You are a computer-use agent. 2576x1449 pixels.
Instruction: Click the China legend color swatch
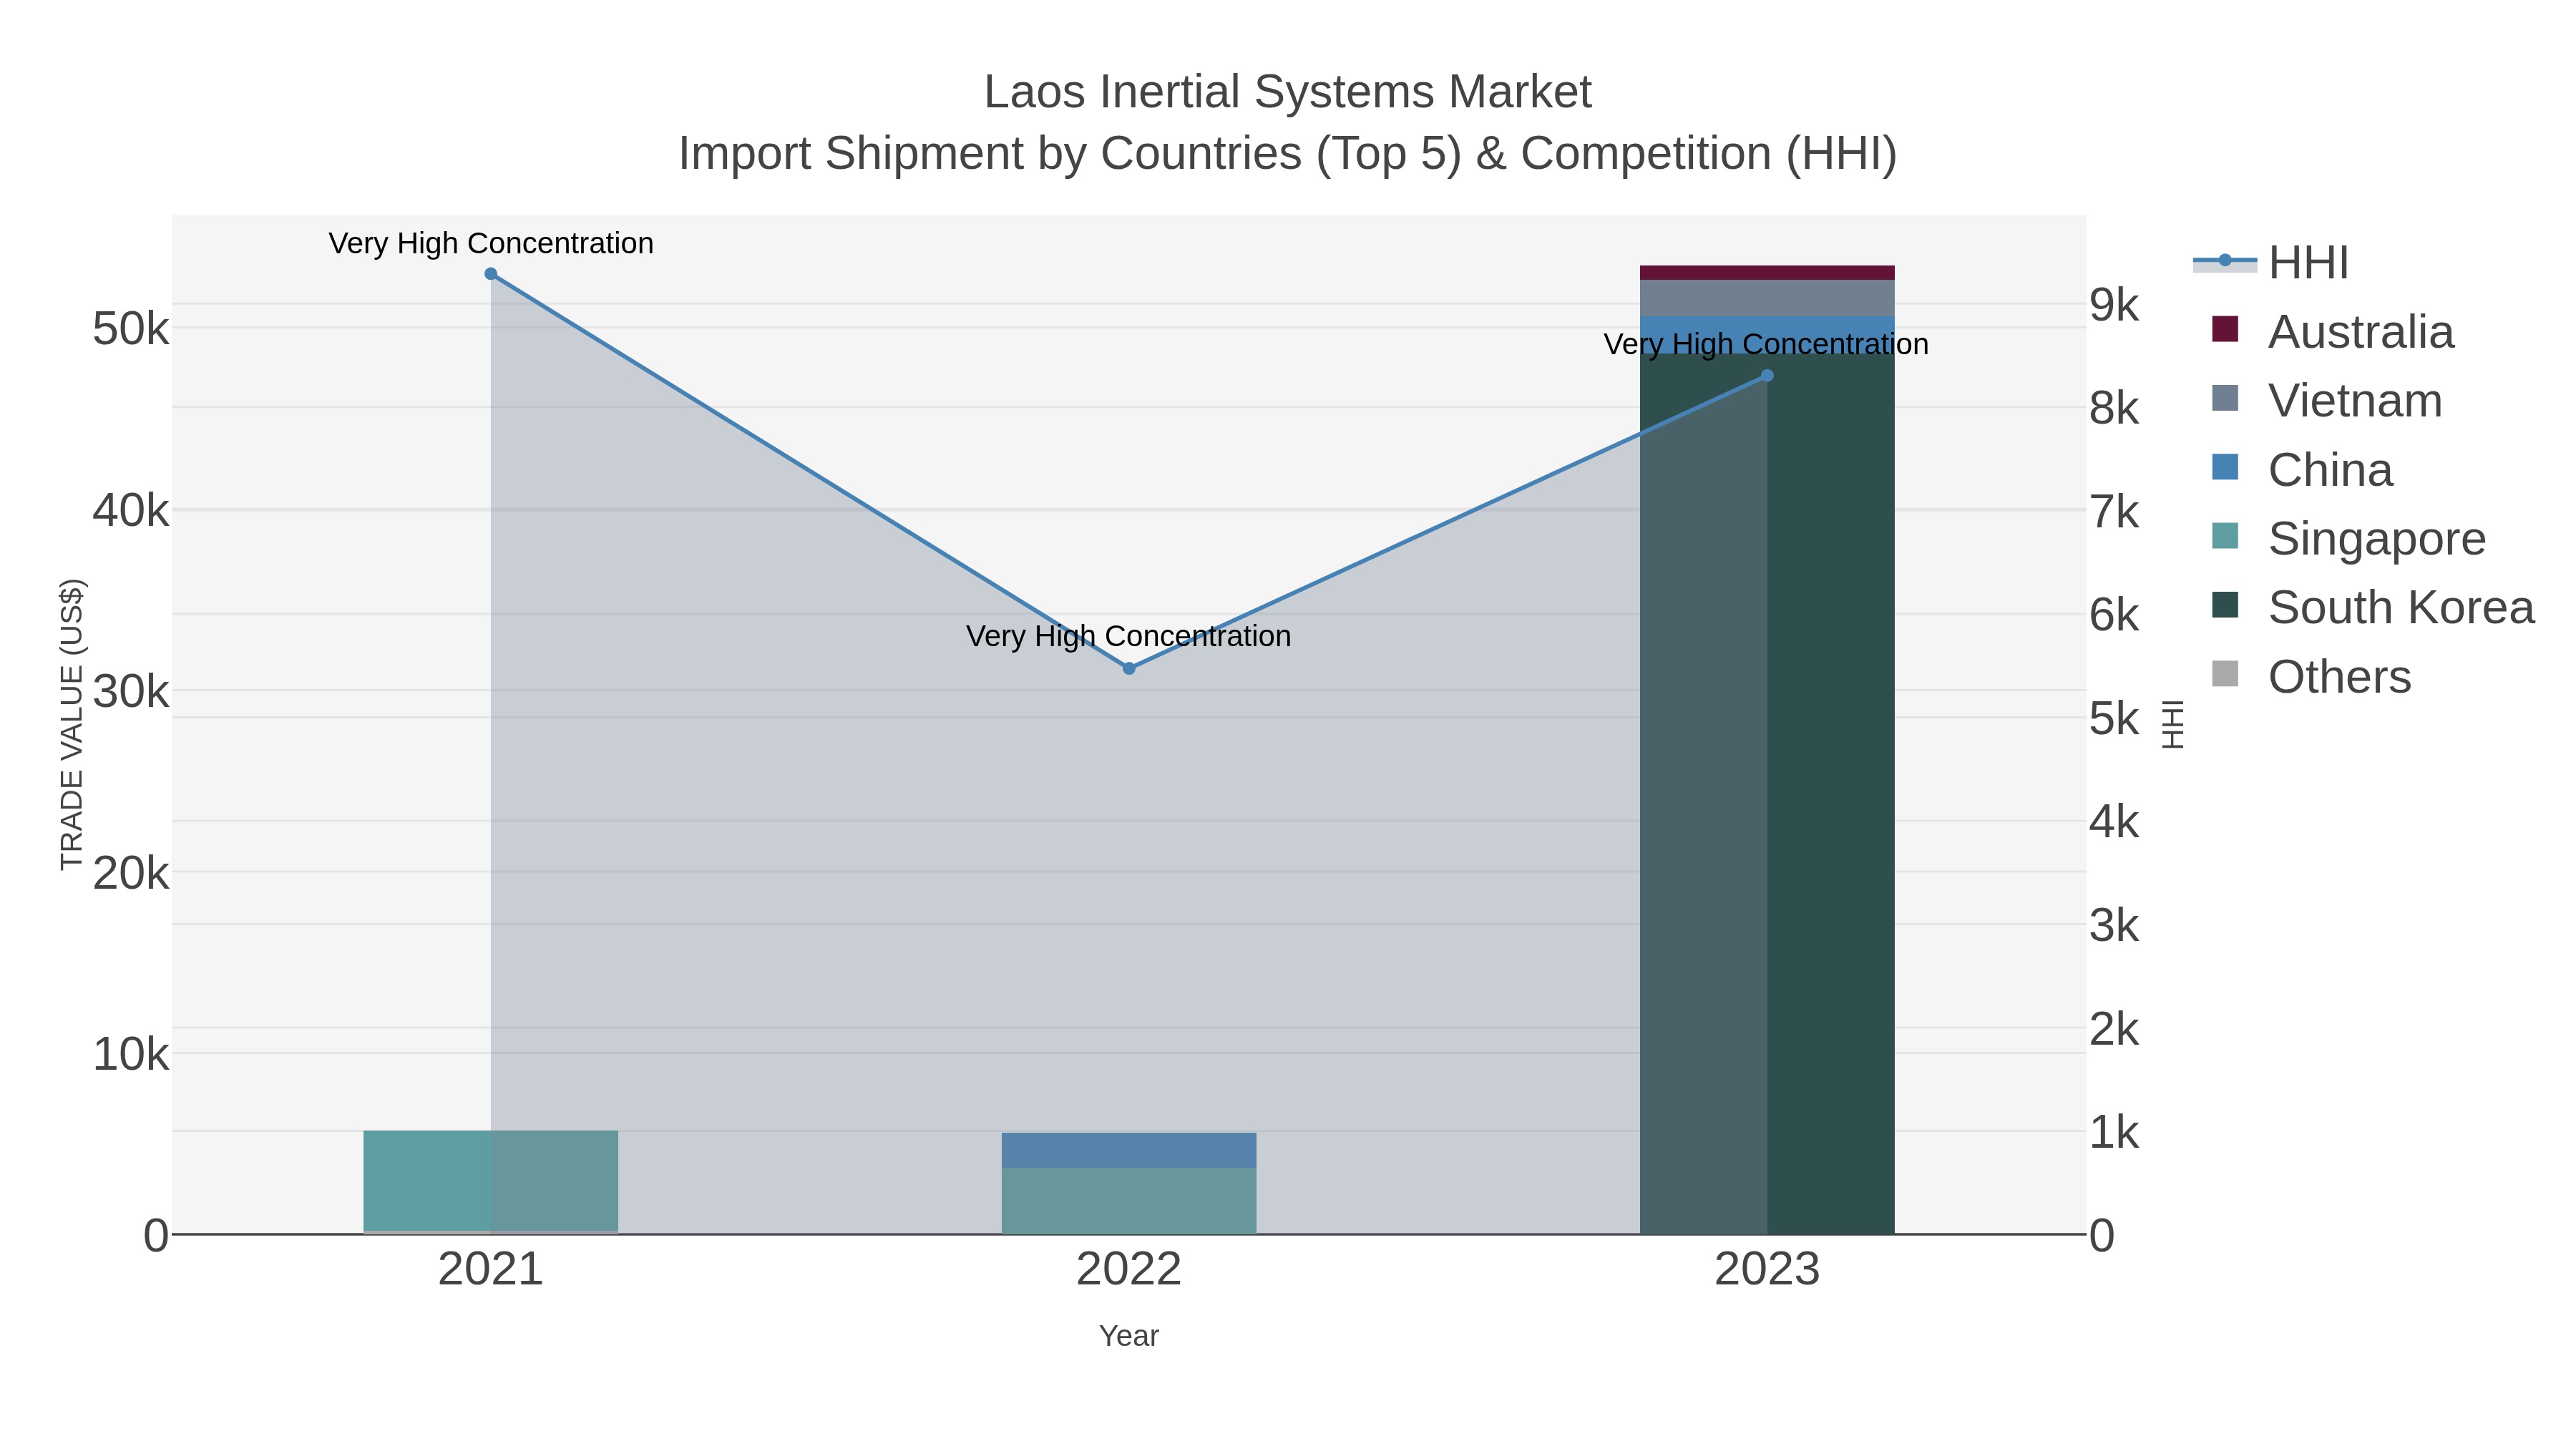click(x=2225, y=467)
